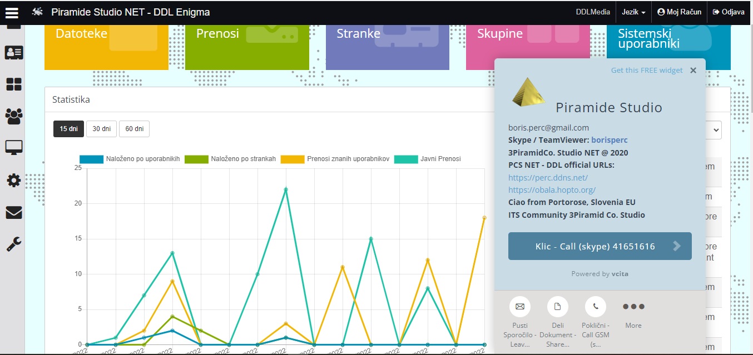Click the Pusti Sporočilo envelope icon
The image size is (753, 355).
[x=520, y=306]
